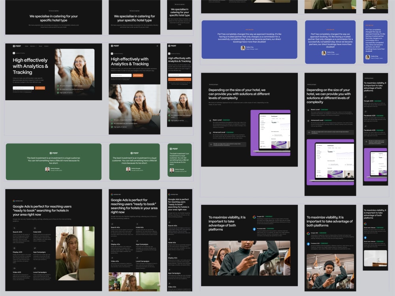Click the full-width orange button in mobile hero

point(180,79)
